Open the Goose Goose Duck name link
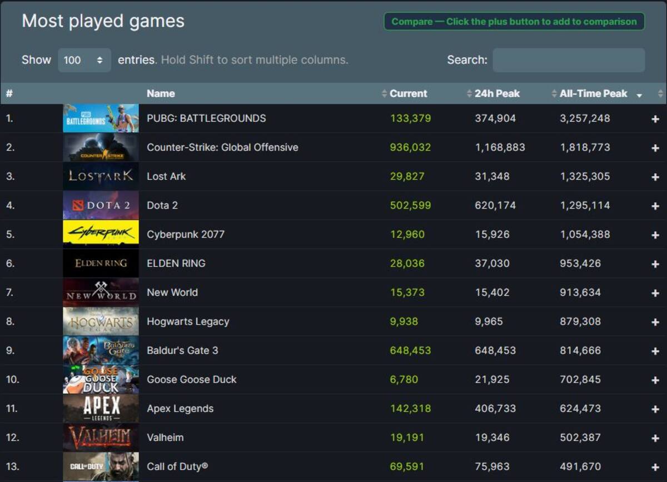 [x=192, y=380]
